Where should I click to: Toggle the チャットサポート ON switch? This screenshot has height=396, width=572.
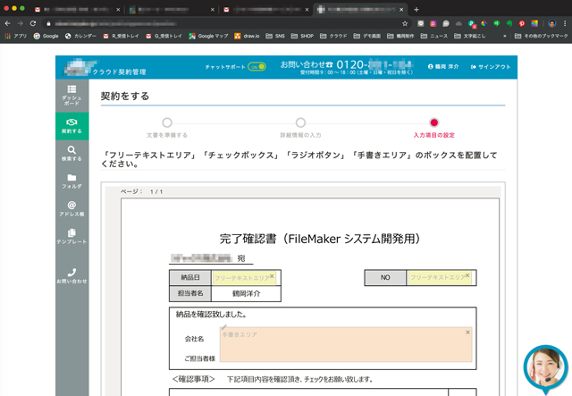257,67
